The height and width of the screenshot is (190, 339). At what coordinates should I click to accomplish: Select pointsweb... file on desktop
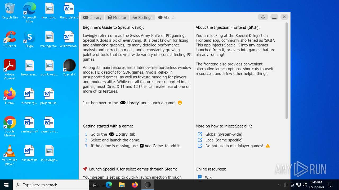[50, 68]
